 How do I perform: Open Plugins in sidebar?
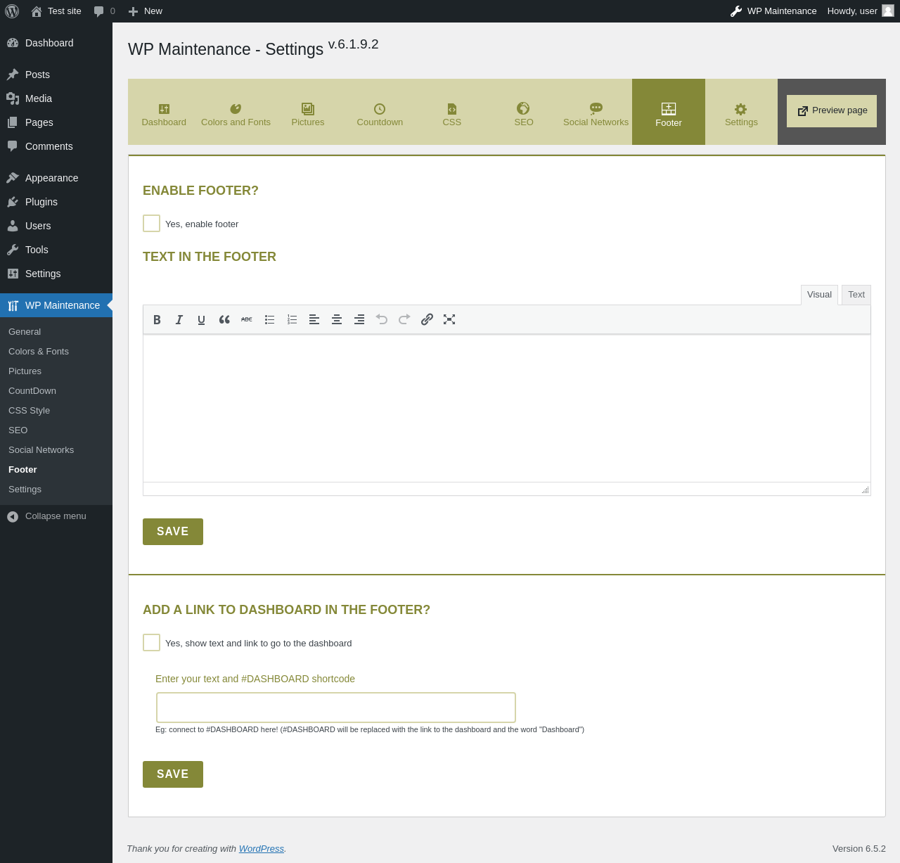pos(56,202)
